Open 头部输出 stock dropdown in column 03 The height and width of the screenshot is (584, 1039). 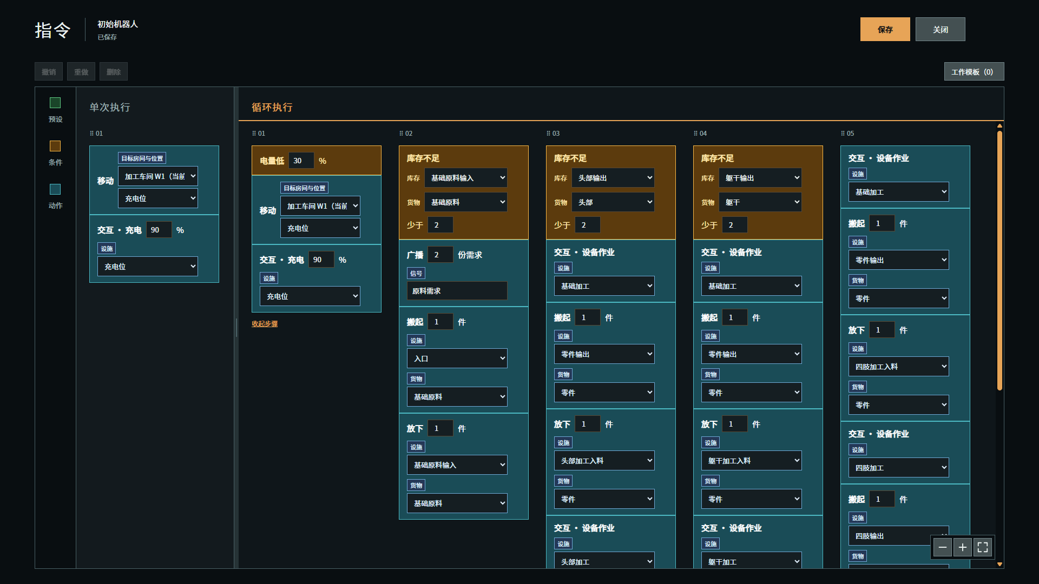pyautogui.click(x=613, y=177)
